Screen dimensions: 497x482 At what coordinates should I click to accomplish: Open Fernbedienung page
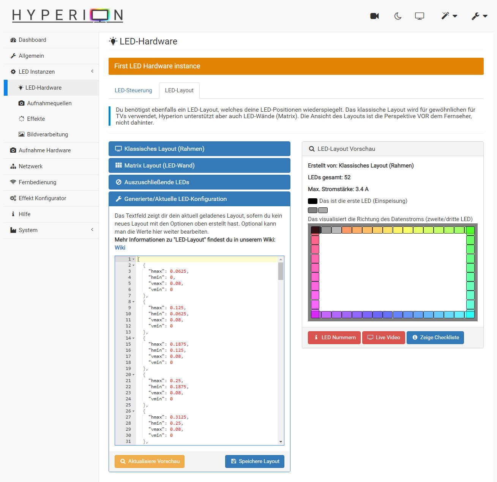[x=51, y=182]
